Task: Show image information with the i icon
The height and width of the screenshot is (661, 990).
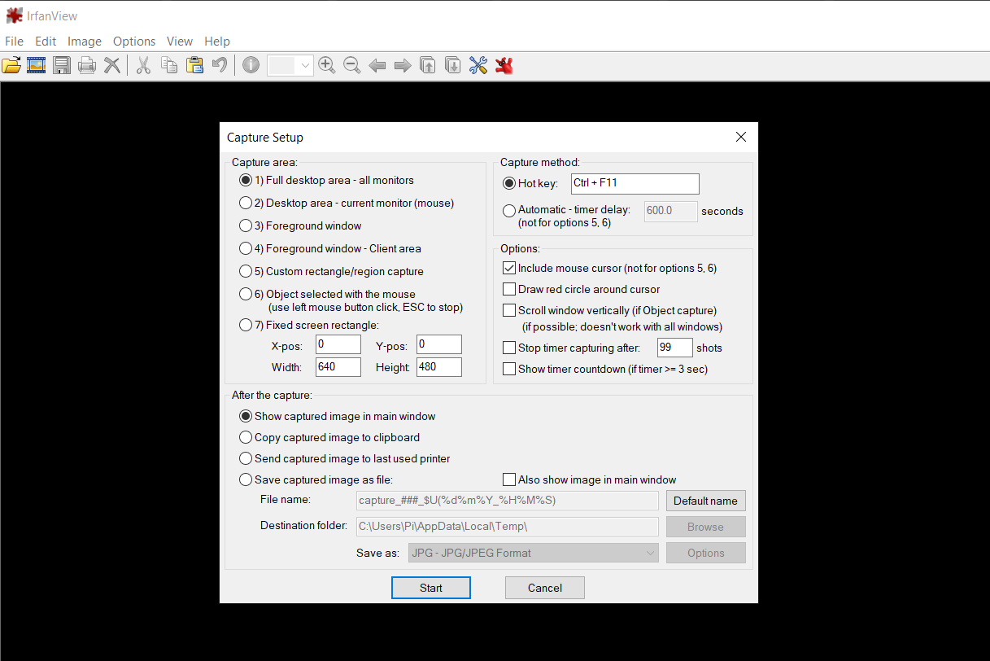Action: tap(251, 65)
